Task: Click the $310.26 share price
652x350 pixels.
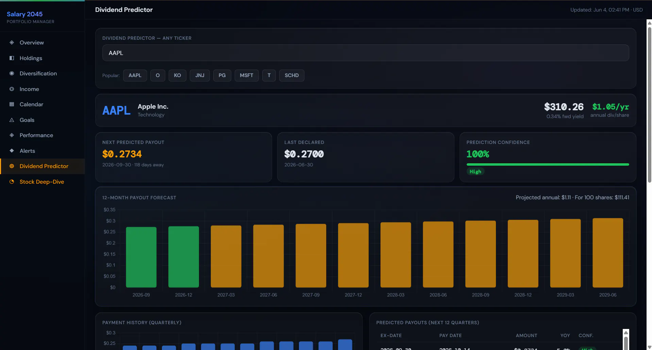Action: pyautogui.click(x=564, y=107)
